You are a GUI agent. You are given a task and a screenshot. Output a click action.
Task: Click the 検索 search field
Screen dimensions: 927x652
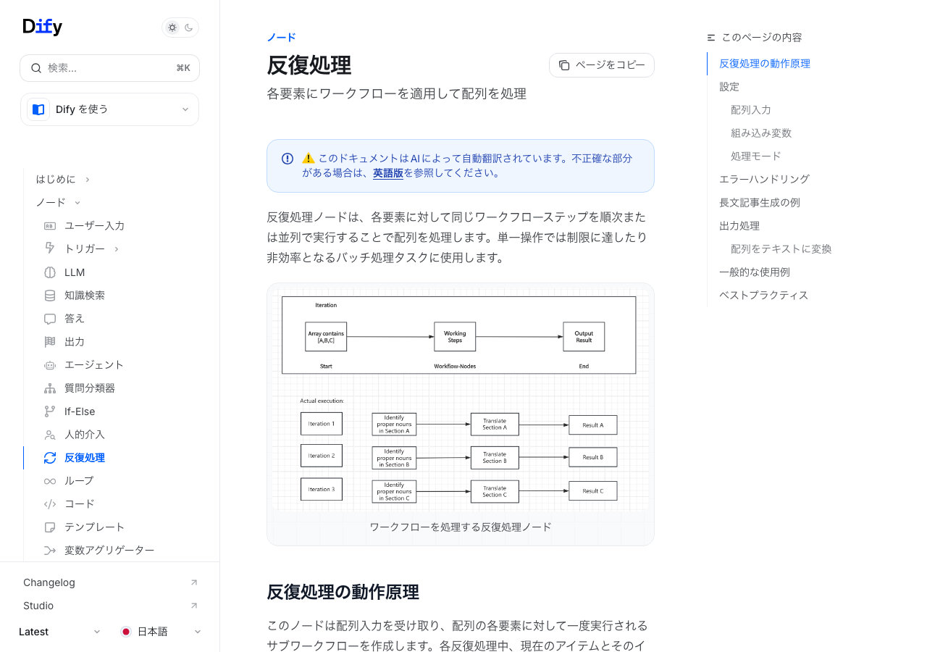tap(109, 68)
